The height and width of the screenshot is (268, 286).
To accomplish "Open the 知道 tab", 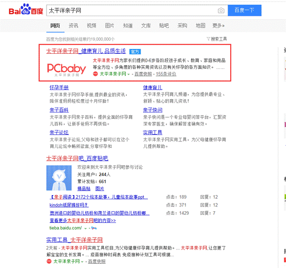I will [128, 26].
